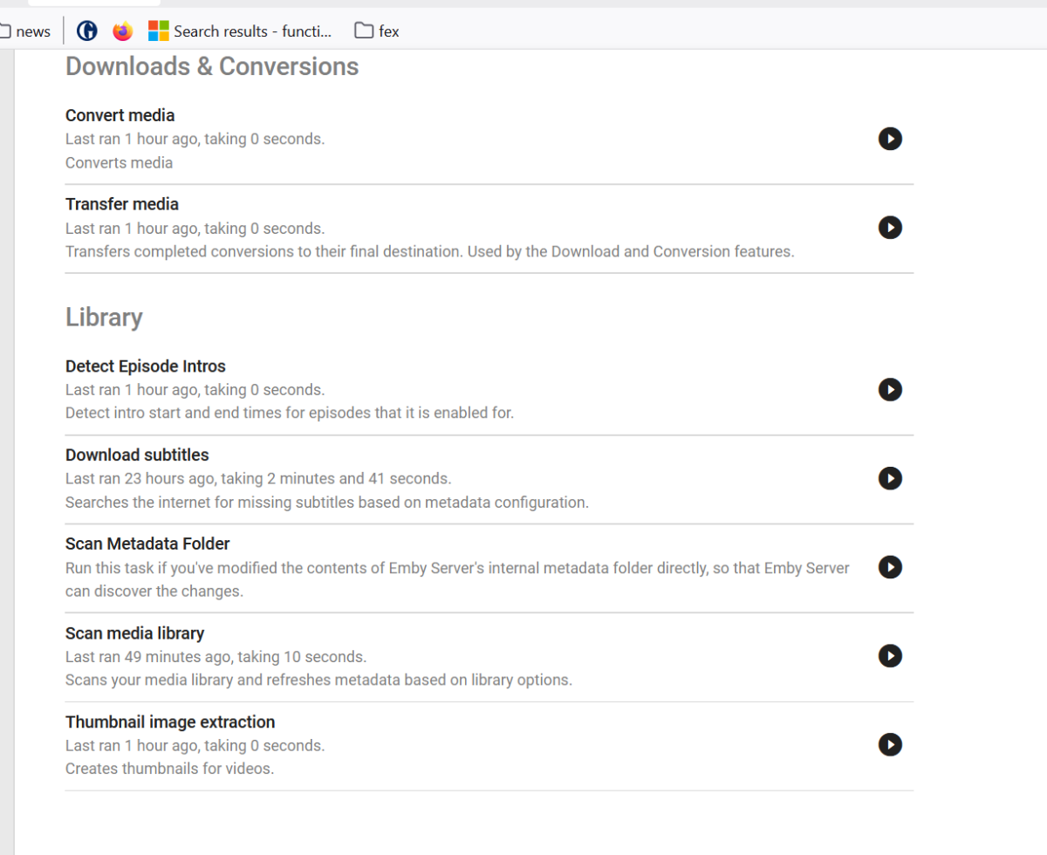Open Convert media task settings
Screen dimensions: 1047x855
[x=120, y=115]
